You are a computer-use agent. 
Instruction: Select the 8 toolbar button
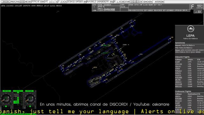66,2
